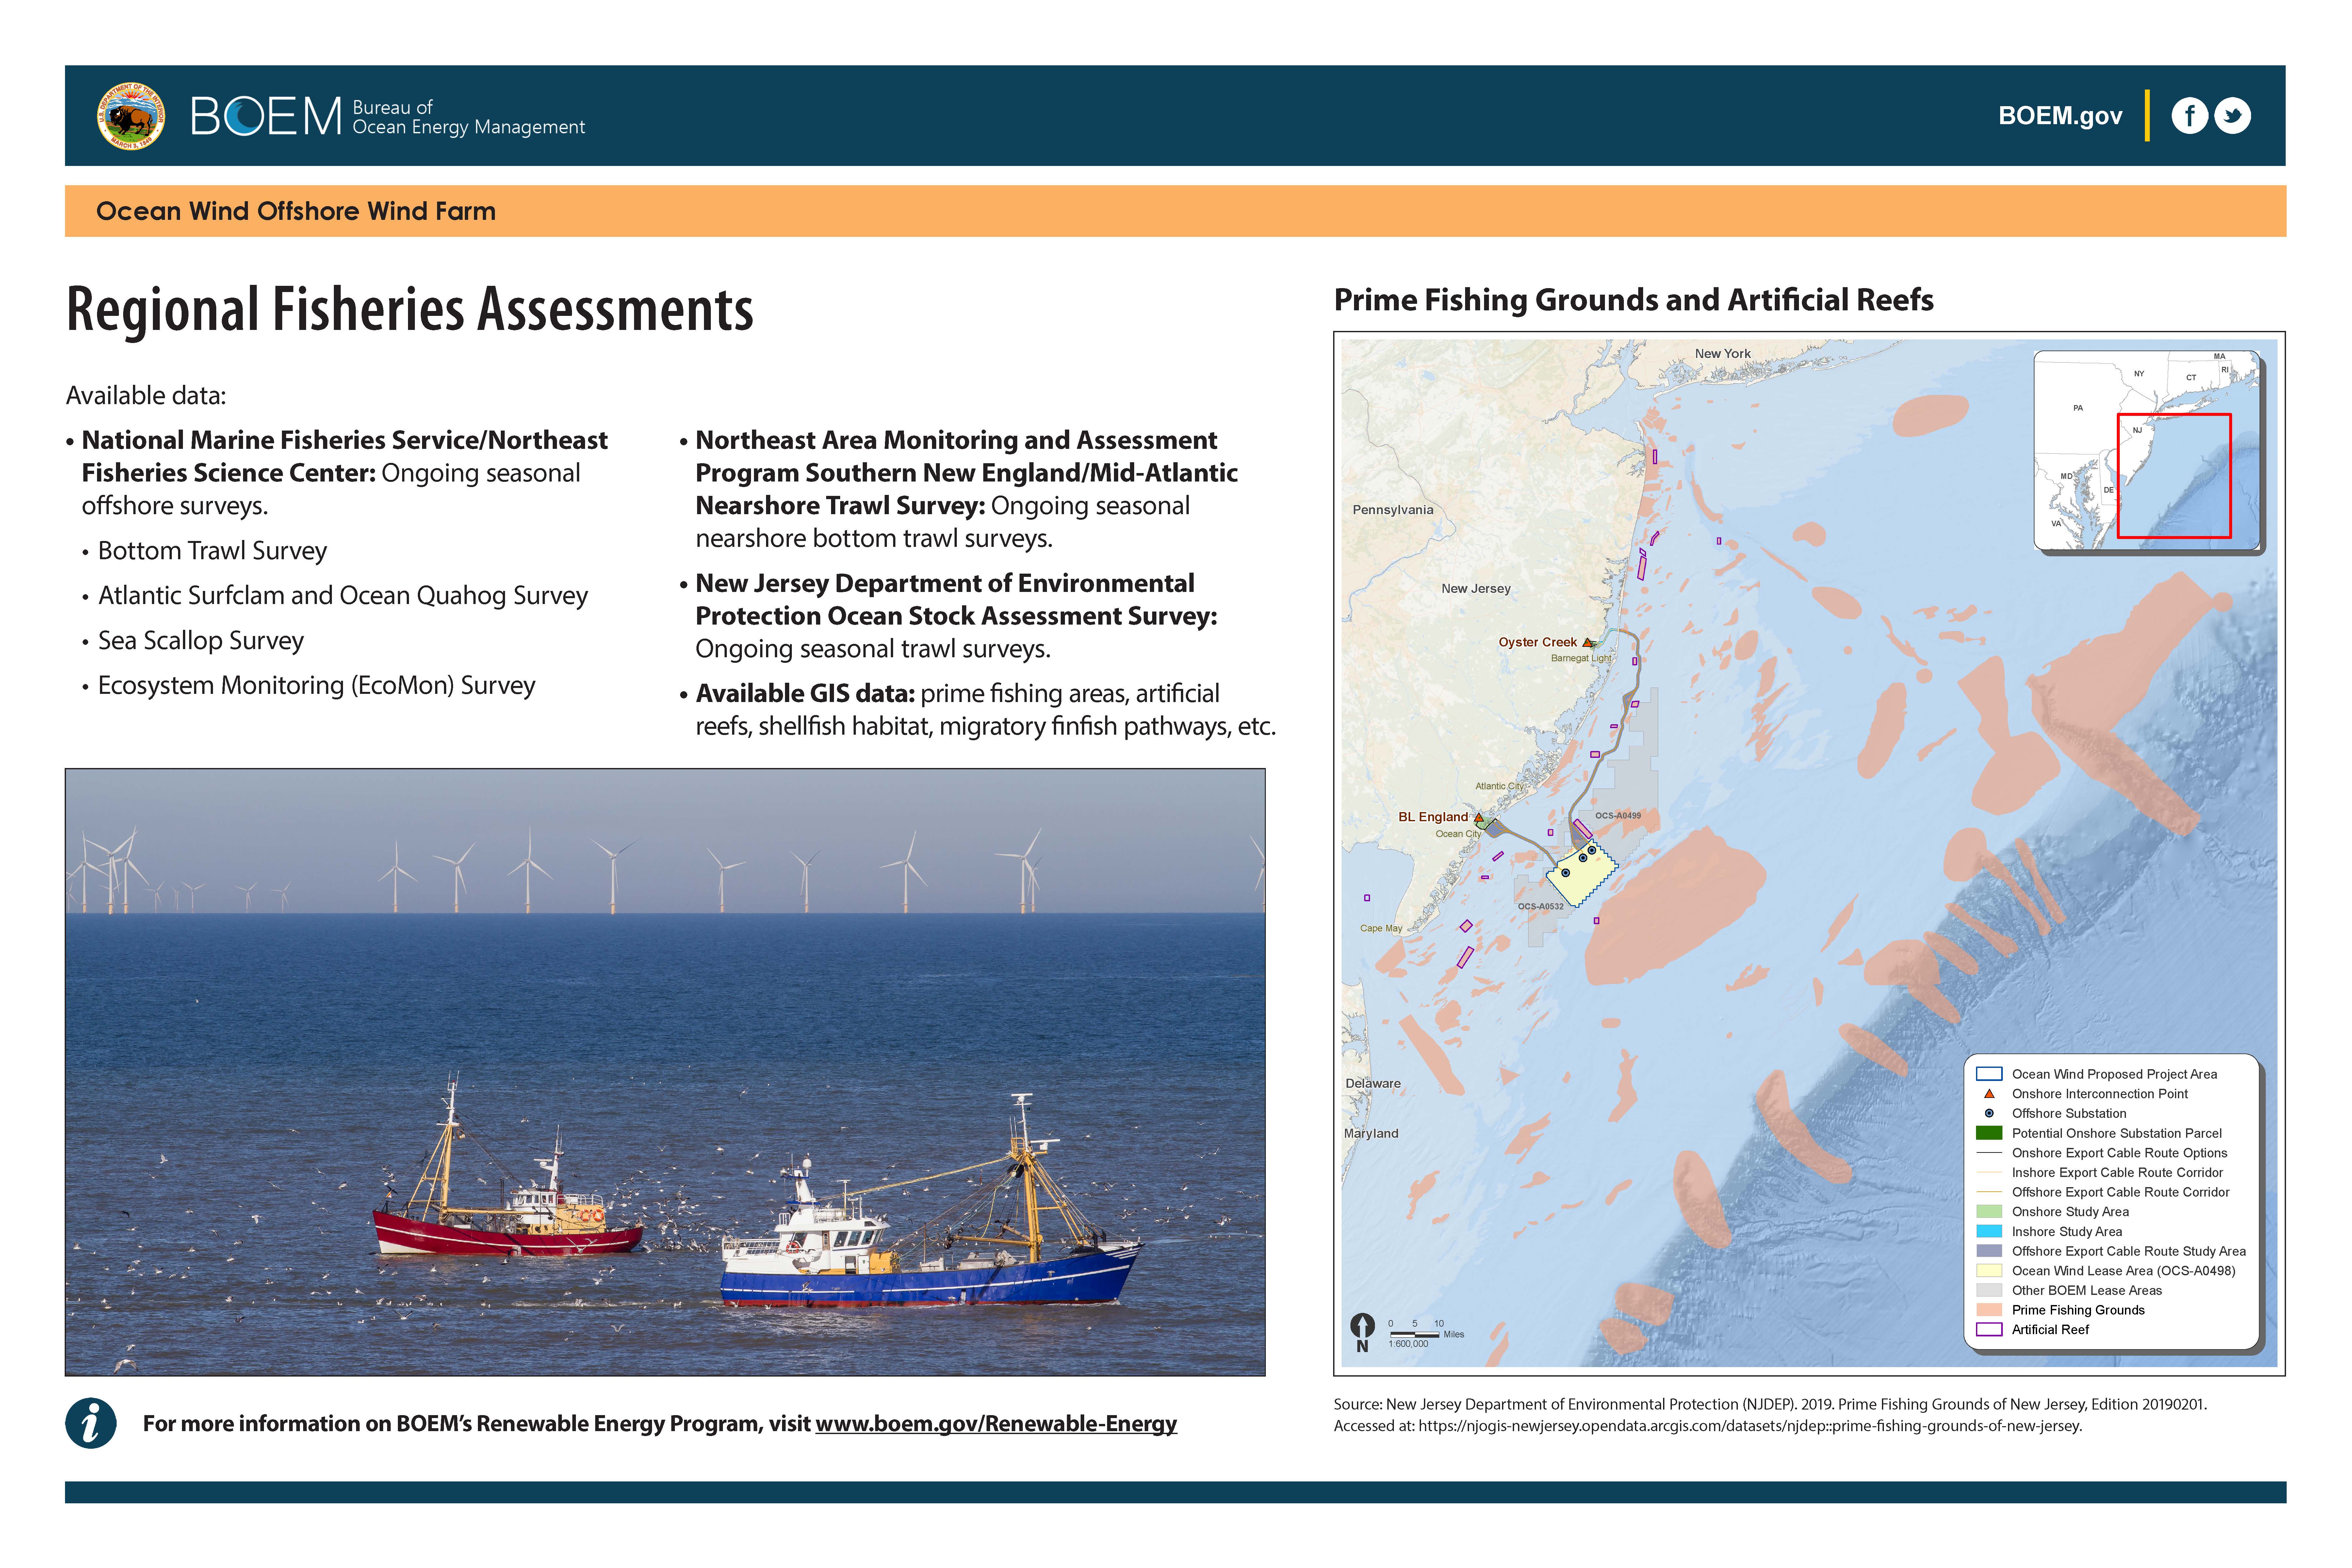Click the 'Bottom Trawl Survey' bullet
The width and height of the screenshot is (2352, 1568).
point(212,551)
